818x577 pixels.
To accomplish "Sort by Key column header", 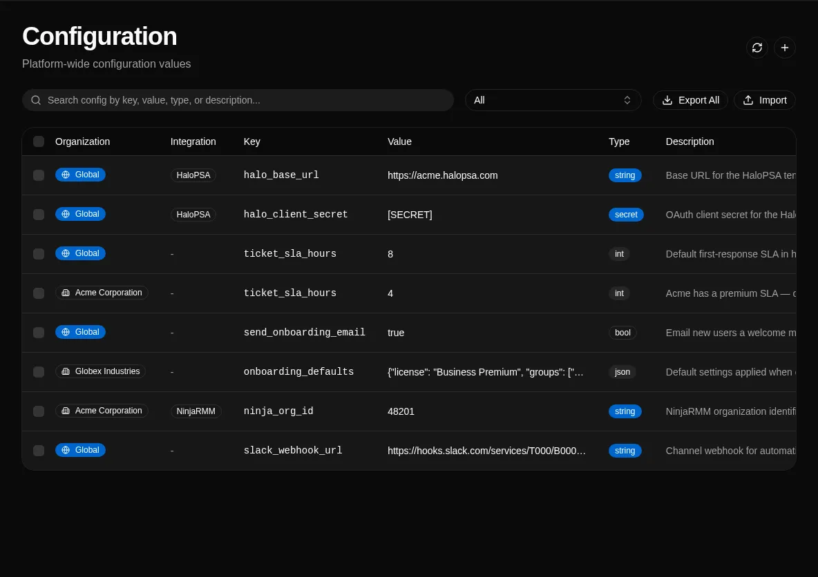I will tap(251, 141).
